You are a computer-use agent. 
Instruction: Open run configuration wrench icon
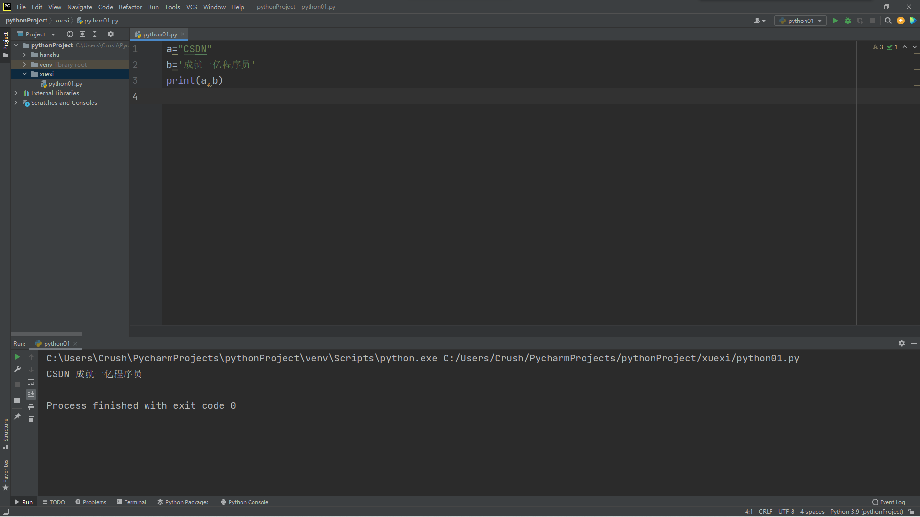(17, 369)
